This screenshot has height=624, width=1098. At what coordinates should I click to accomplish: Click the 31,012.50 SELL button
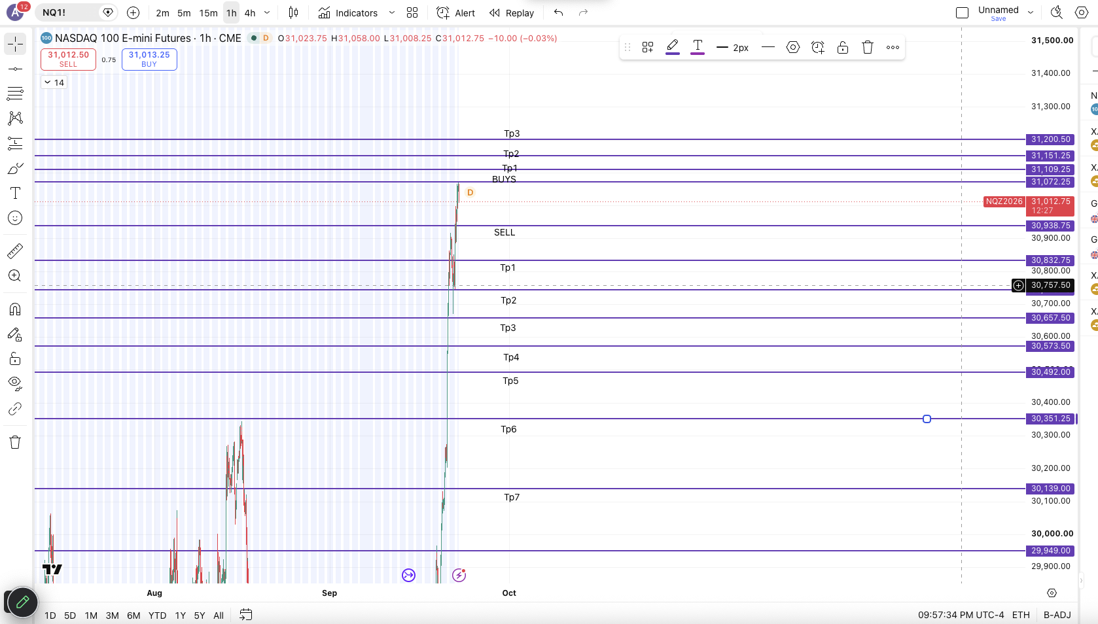click(x=68, y=59)
